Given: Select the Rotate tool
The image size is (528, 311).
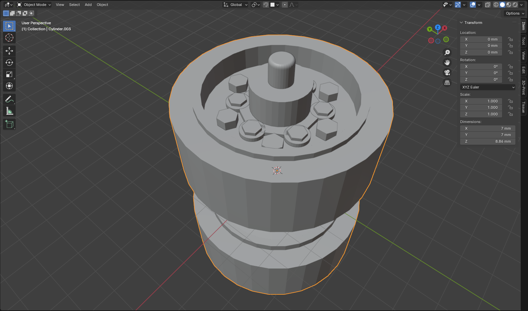Looking at the screenshot, I should pyautogui.click(x=9, y=63).
